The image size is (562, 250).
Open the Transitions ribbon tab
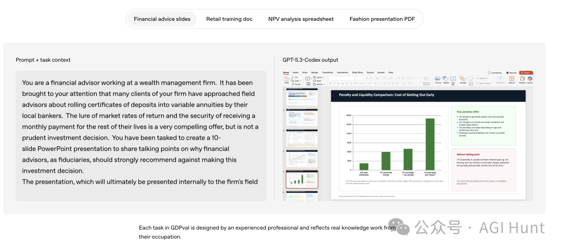[328, 73]
